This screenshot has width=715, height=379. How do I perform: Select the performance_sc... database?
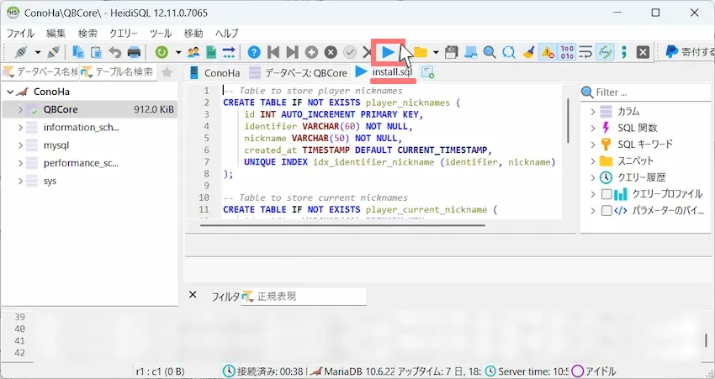[81, 163]
